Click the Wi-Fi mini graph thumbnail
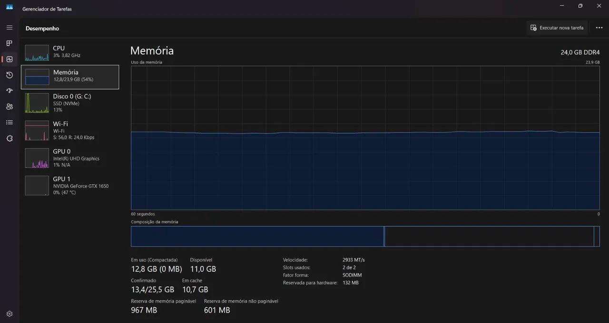 click(x=37, y=131)
